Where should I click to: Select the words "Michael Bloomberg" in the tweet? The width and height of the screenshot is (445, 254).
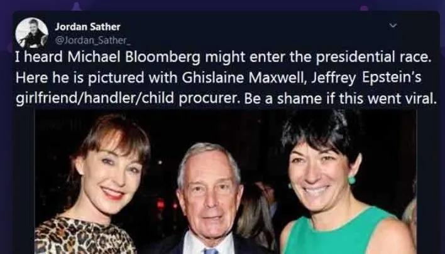(134, 57)
